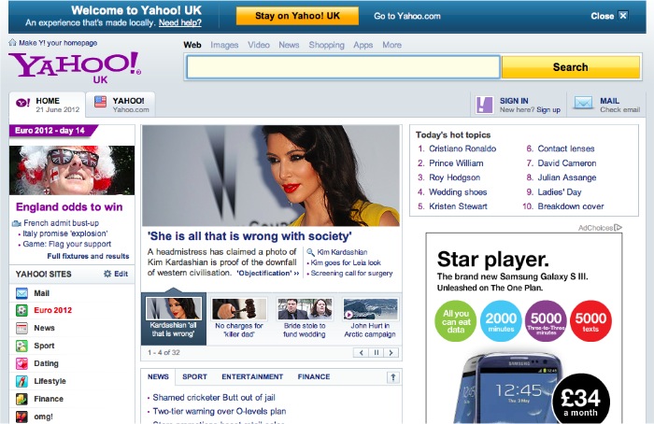
Task: Switch to the Yahoo.com US tab
Action: coord(120,105)
